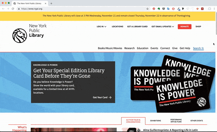The image size is (217, 132).
Task: Select the Performing Arts & Films tab
Action: tap(176, 121)
